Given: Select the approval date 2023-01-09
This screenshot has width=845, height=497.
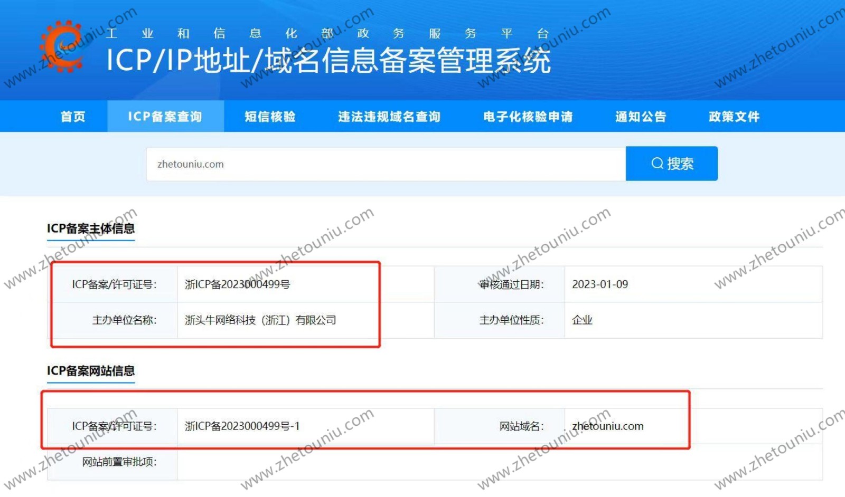Looking at the screenshot, I should (x=600, y=284).
